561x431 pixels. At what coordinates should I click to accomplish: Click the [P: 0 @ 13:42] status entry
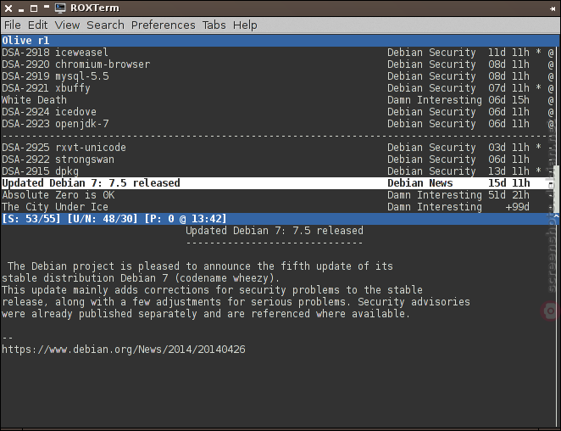(x=186, y=218)
